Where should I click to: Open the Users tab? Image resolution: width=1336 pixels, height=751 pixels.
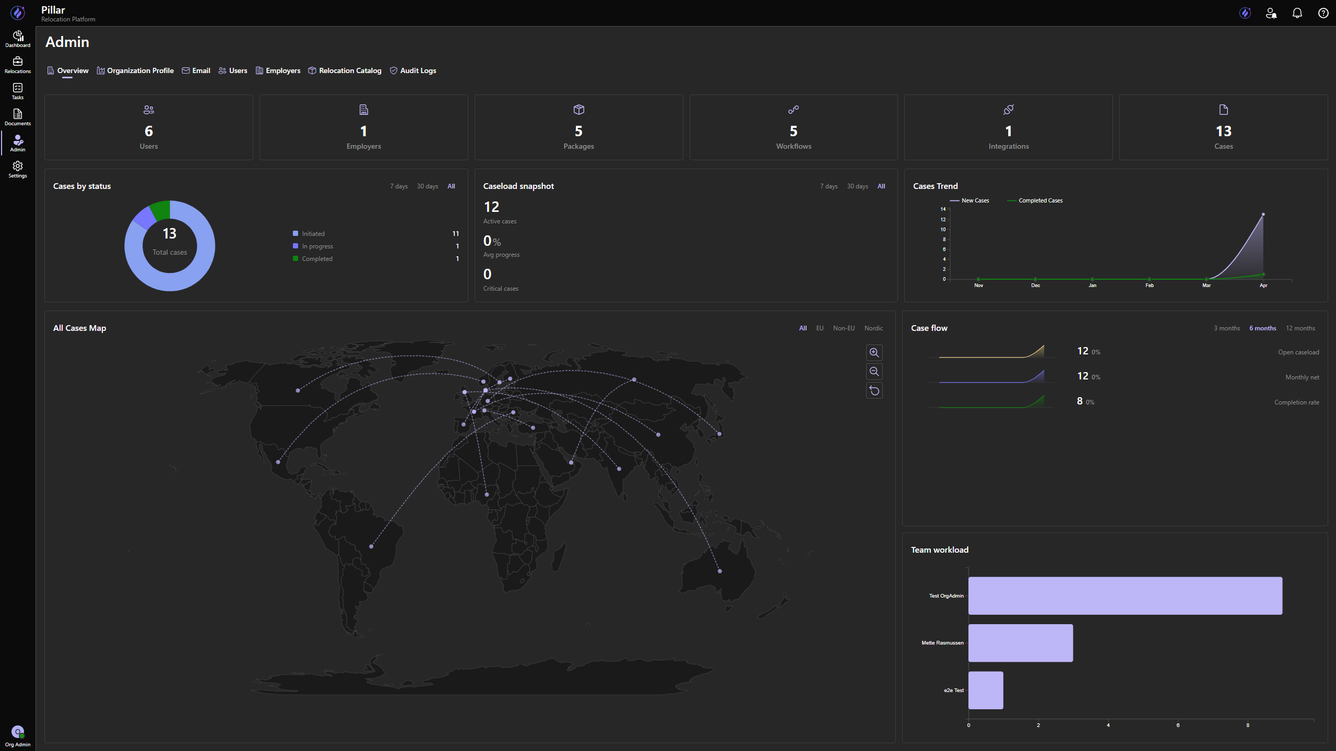coord(233,70)
